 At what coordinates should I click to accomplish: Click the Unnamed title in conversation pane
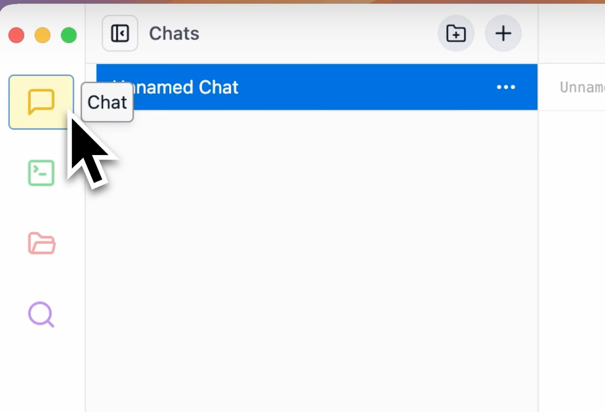point(582,87)
